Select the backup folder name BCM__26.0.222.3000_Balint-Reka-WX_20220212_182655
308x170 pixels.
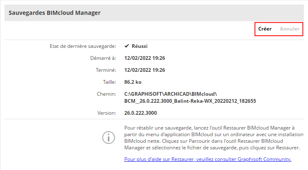coord(190,101)
